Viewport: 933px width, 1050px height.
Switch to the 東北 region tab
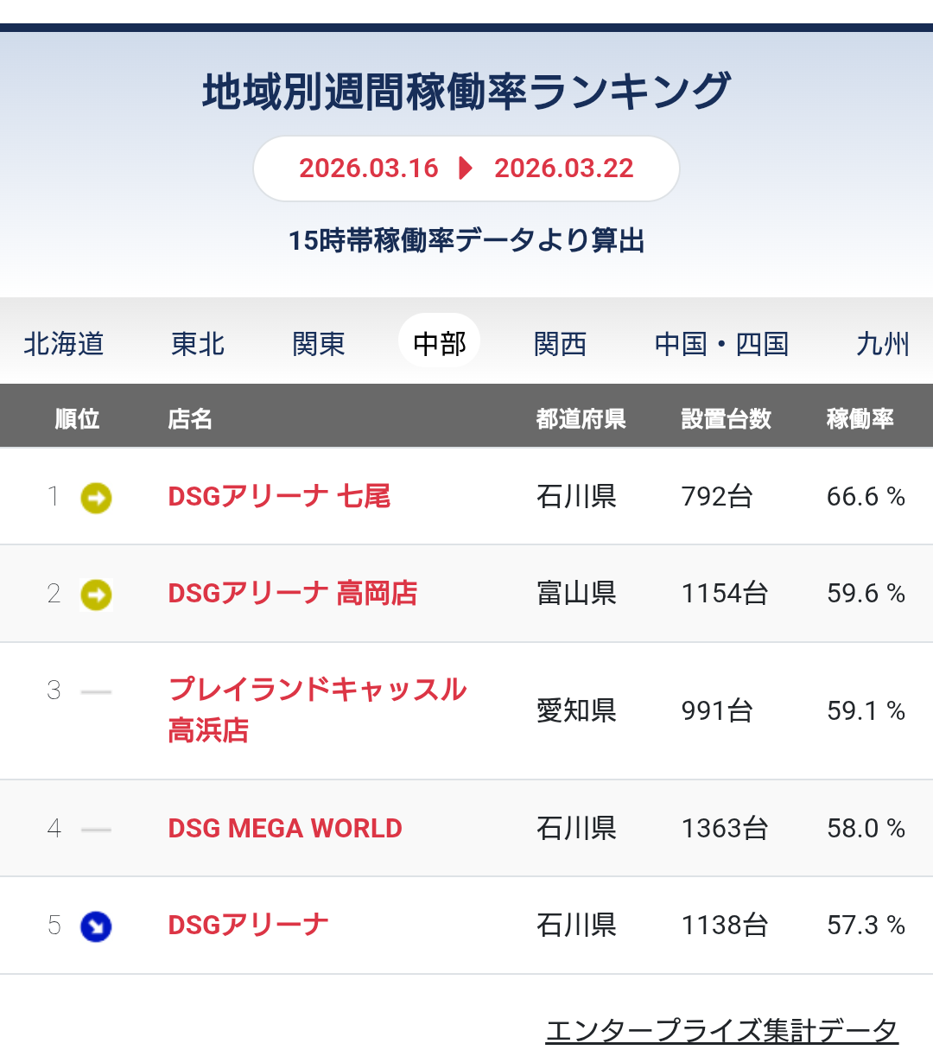click(198, 343)
